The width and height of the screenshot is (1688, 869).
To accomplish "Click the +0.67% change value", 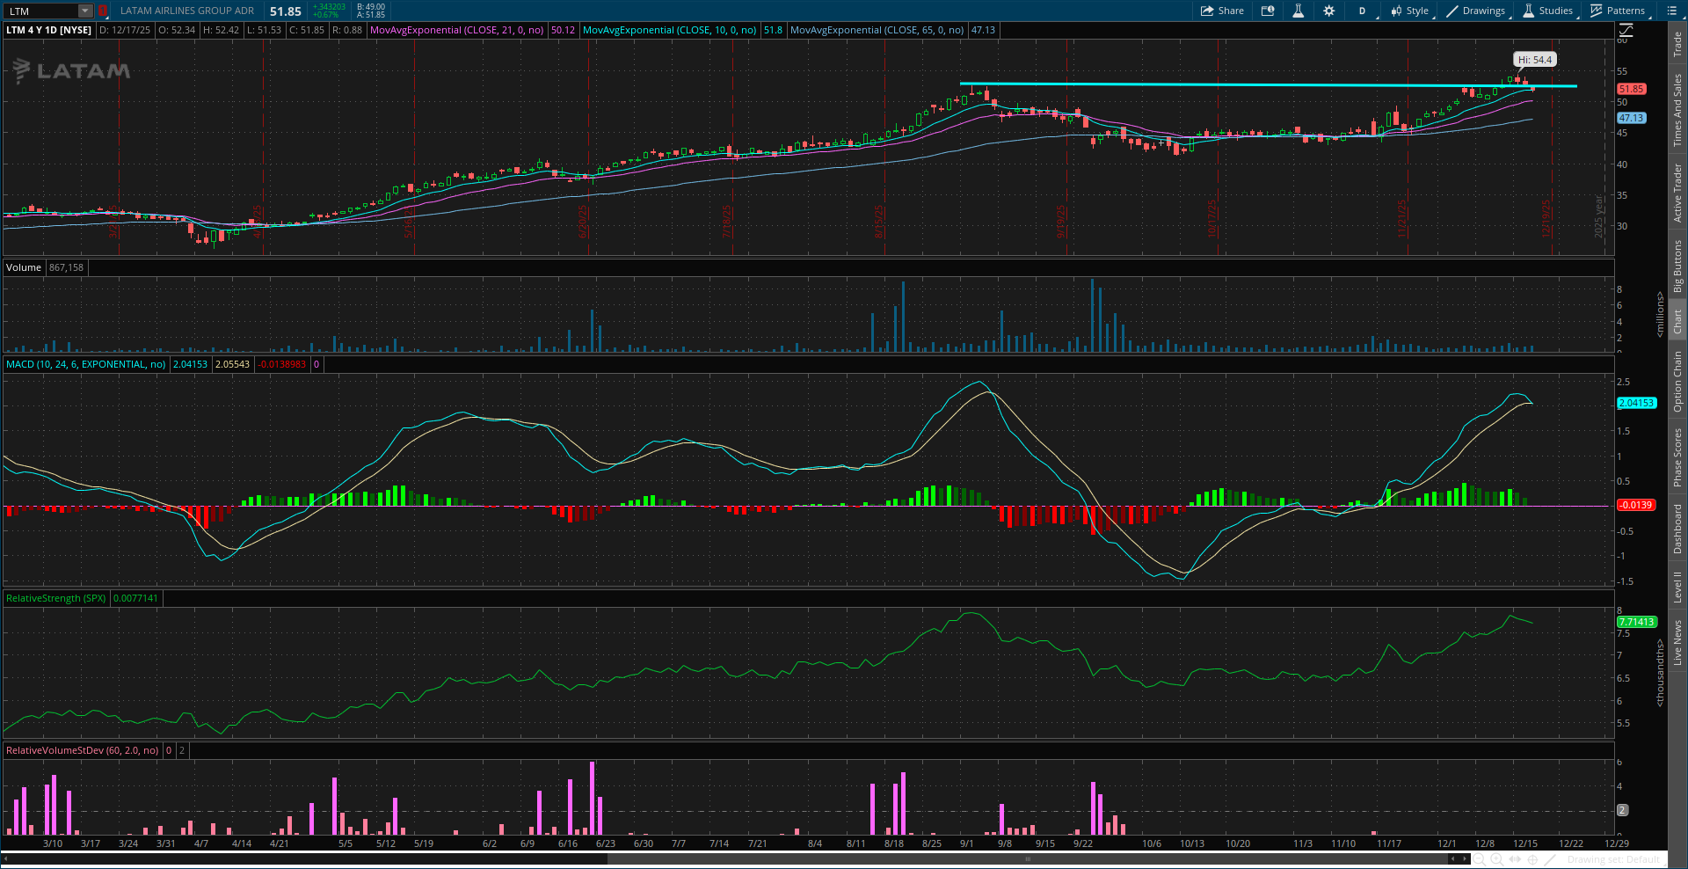I will pos(326,15).
